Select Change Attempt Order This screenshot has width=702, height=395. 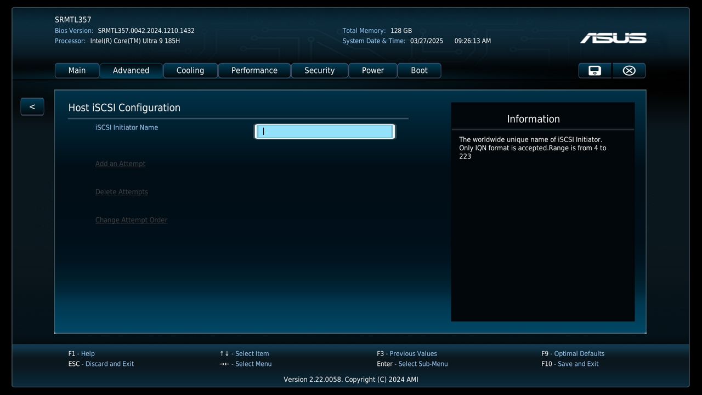(x=132, y=220)
